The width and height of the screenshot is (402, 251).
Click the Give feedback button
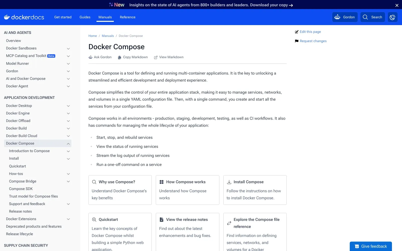[x=371, y=246]
